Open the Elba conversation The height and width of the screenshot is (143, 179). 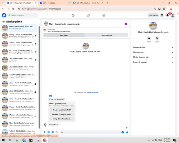coord(19,124)
